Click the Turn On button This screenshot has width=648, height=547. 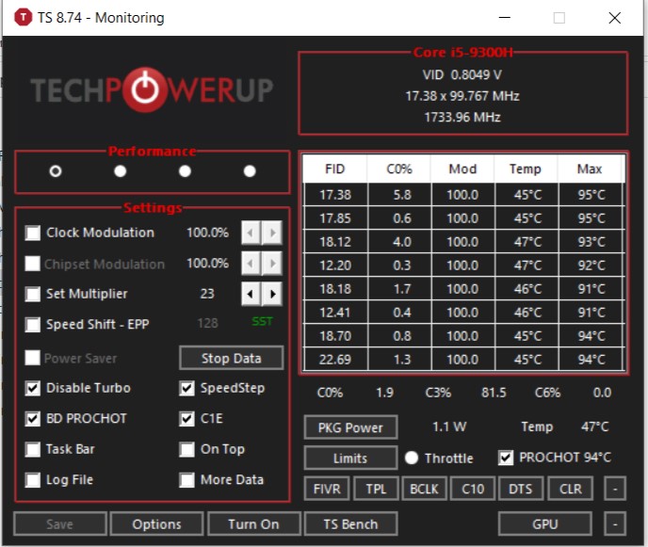pos(253,523)
